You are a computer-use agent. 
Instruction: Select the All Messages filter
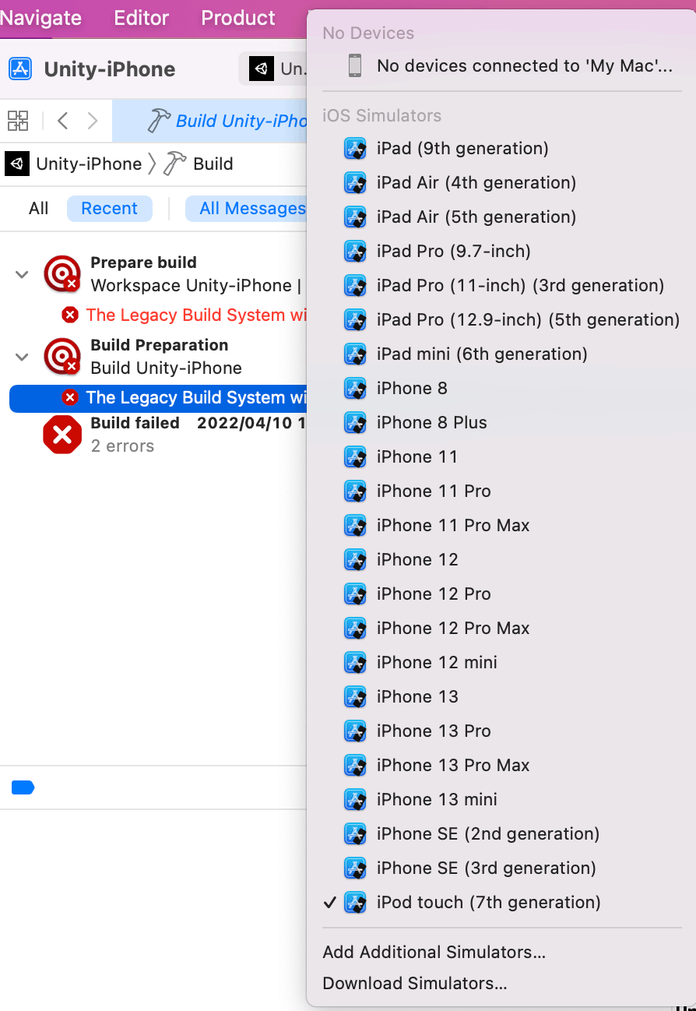pyautogui.click(x=246, y=208)
